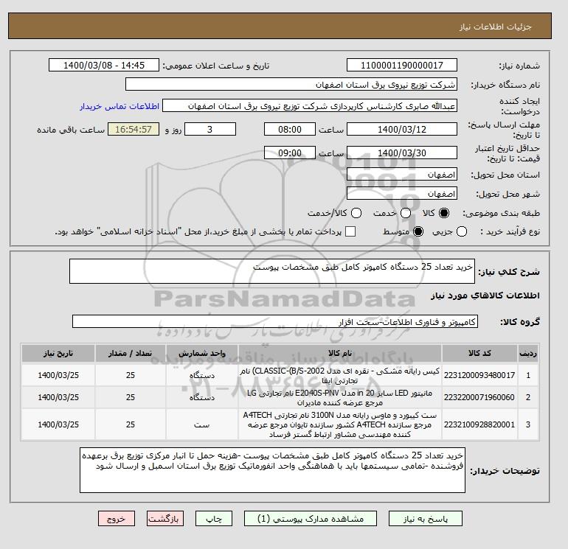
Task: Select the خدمت radio button
Action: tap(406, 213)
